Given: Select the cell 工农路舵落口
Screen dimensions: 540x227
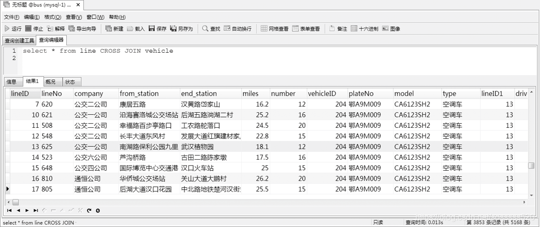Looking at the screenshot, I should [x=211, y=126].
